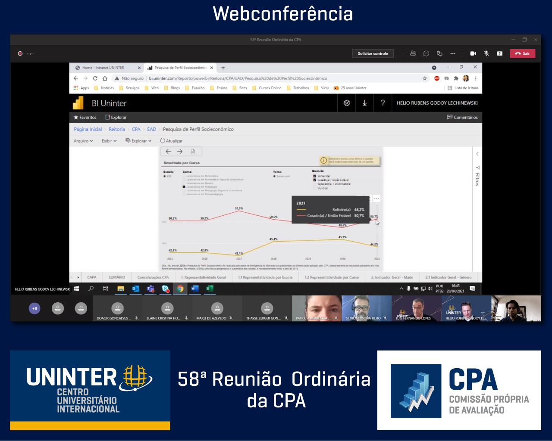
Task: Check the Separado(a) / Divorciado(a) checkbox
Action: tap(315, 184)
